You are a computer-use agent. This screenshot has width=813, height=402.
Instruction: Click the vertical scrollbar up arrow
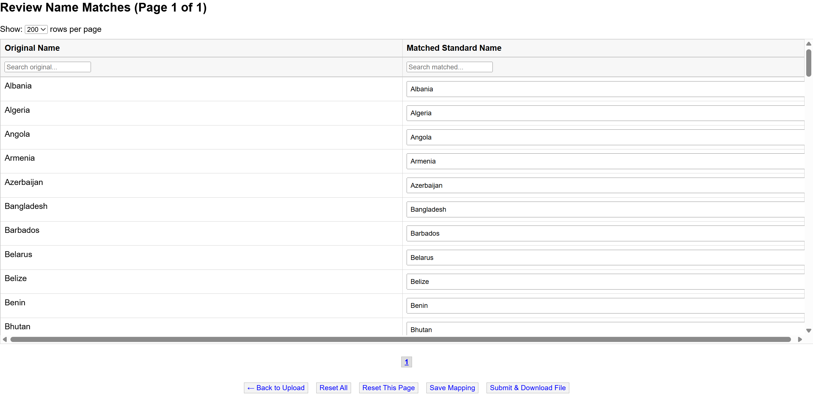pyautogui.click(x=808, y=44)
